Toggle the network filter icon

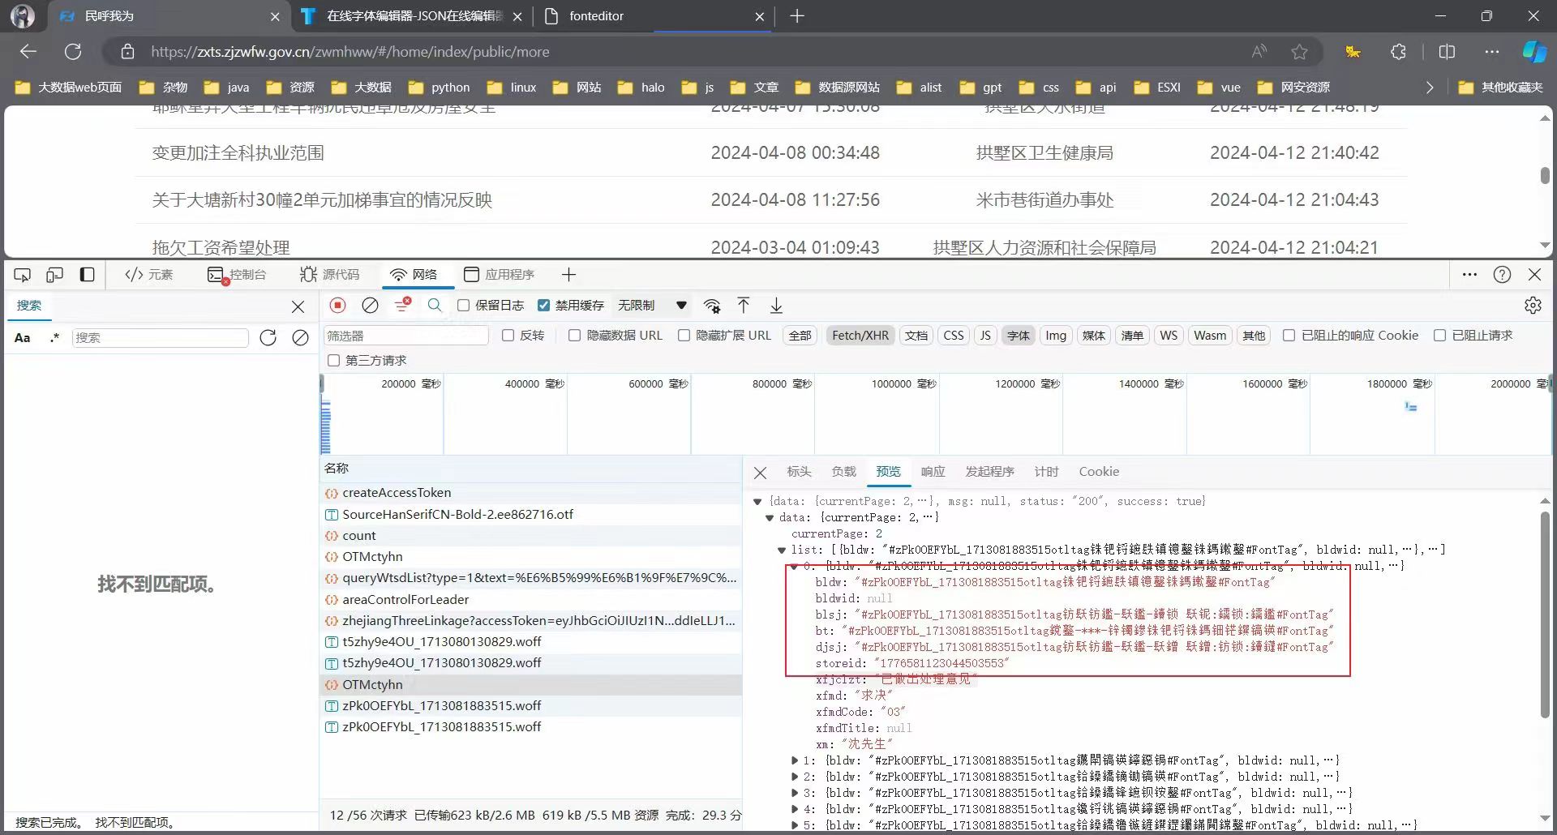tap(402, 306)
